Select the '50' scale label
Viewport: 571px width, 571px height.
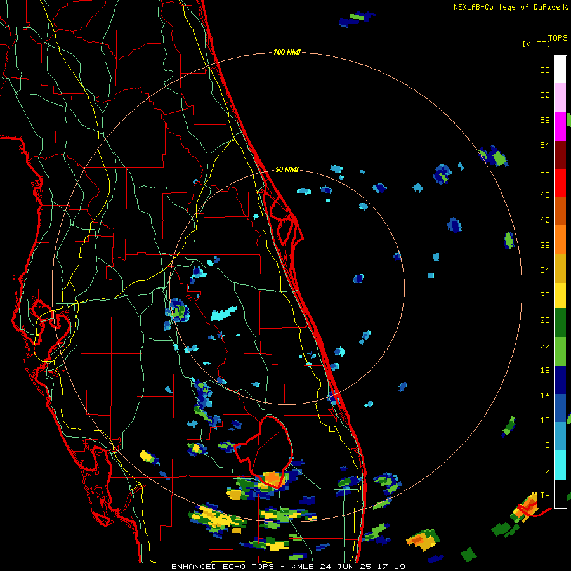545,170
